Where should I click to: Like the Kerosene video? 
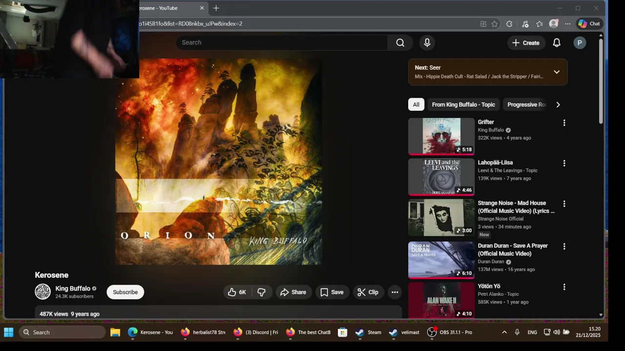coord(236,292)
